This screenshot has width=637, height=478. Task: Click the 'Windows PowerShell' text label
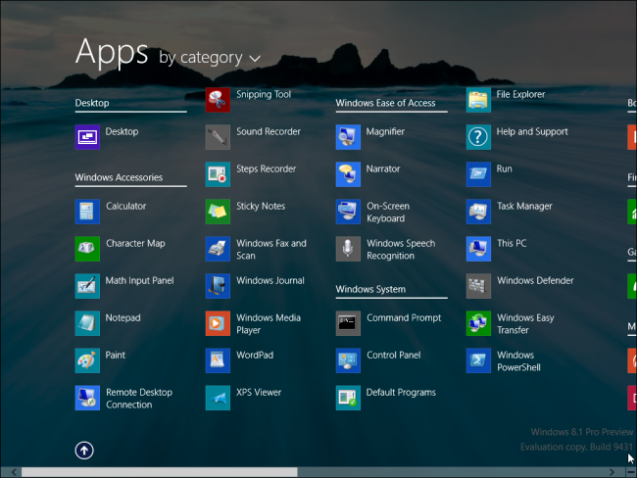click(518, 361)
